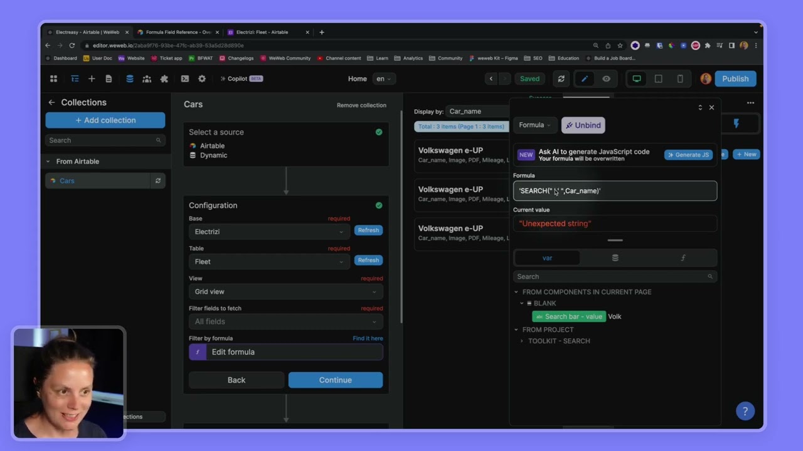The image size is (803, 451).
Task: Go to previous history arrow
Action: coord(491,79)
